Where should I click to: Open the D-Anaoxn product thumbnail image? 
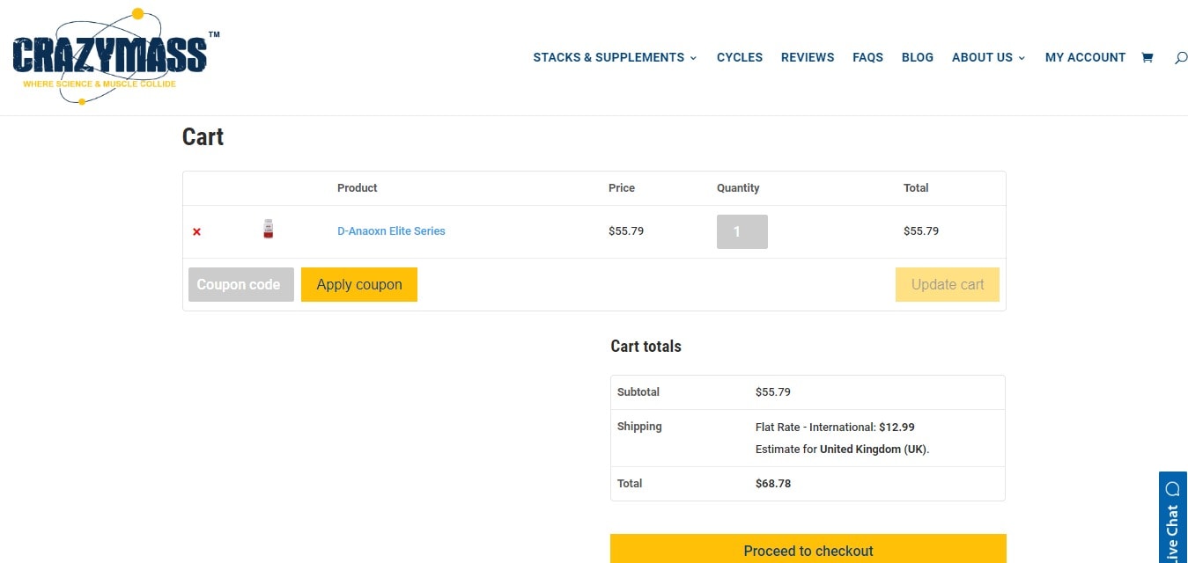pos(269,230)
